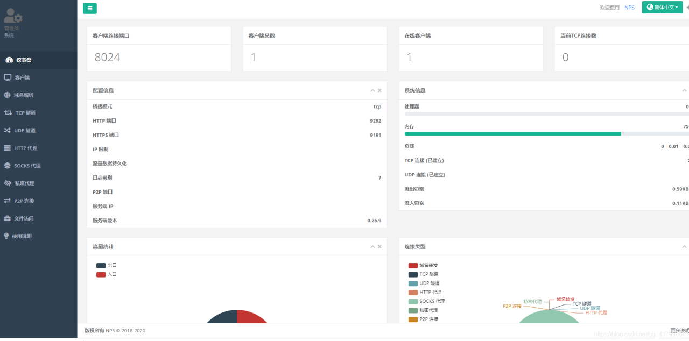The width and height of the screenshot is (689, 341).
Task: Click the green SOCKS slice of connection pie
Action: coord(549,317)
